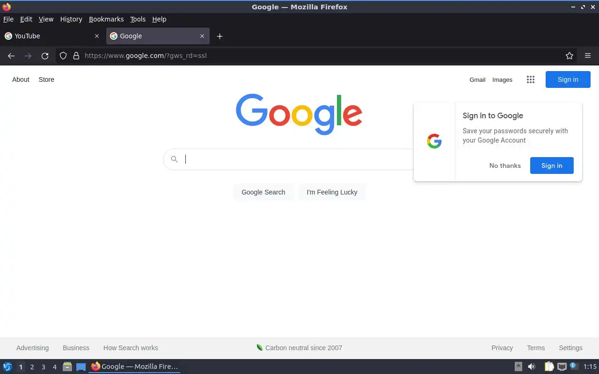Click the magnifier icon in the search box
Image resolution: width=599 pixels, height=374 pixels.
(x=174, y=159)
